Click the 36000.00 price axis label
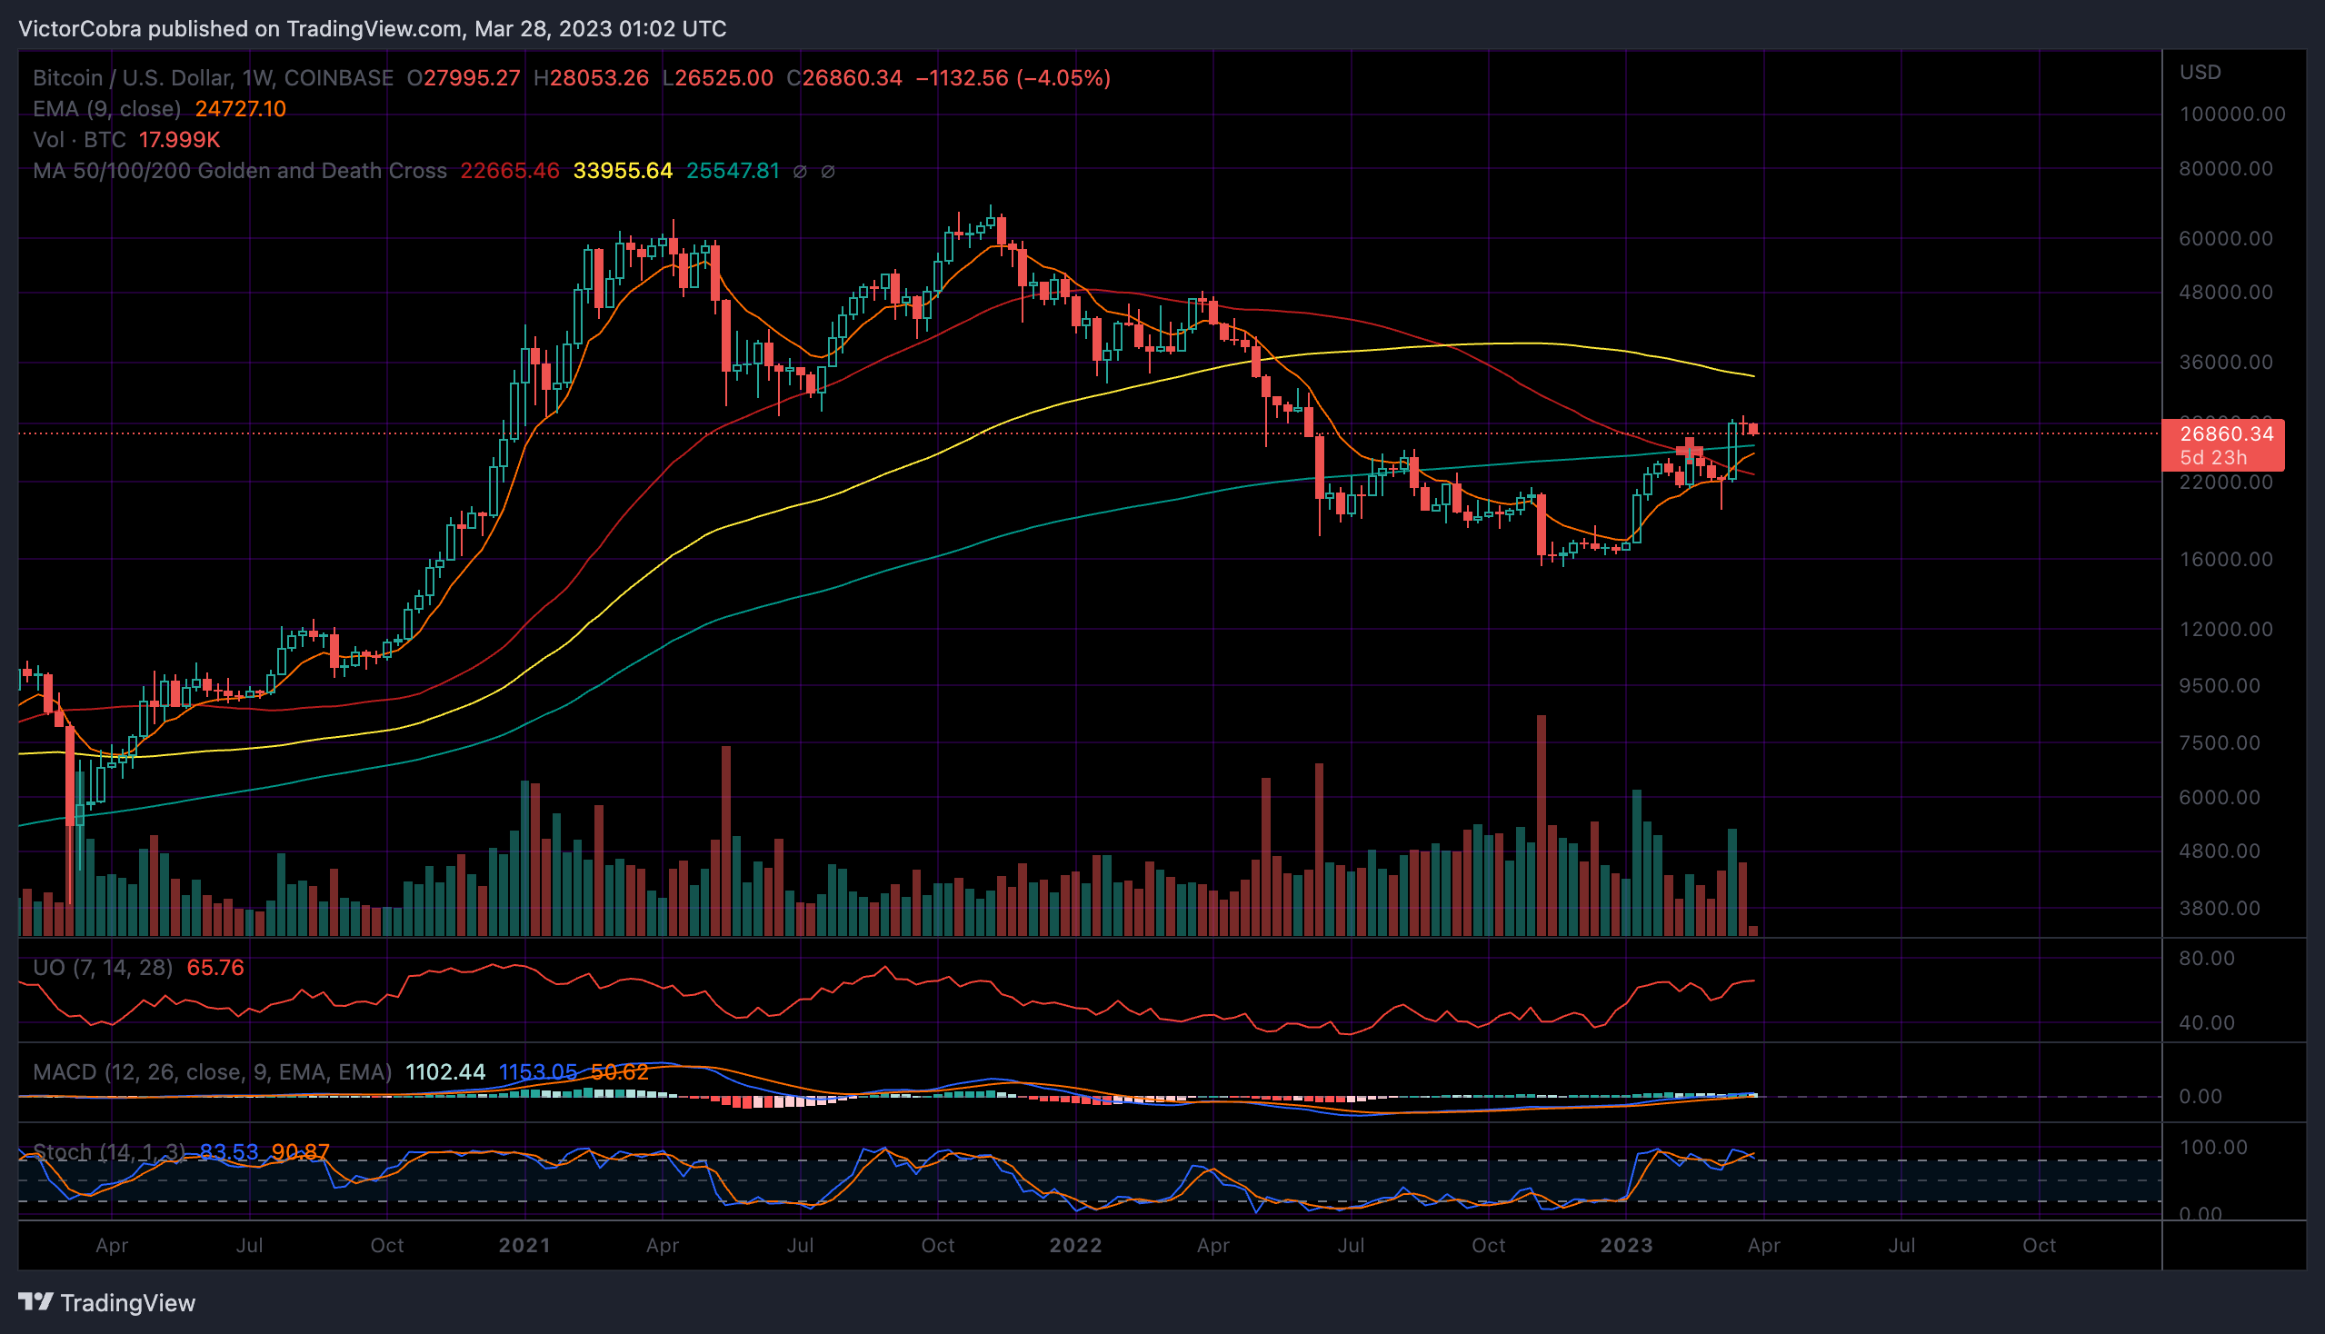The height and width of the screenshot is (1334, 2325). click(2226, 362)
